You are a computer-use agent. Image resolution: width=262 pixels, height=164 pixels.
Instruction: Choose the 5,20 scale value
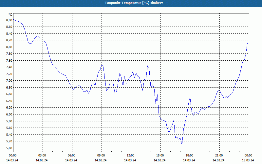(x=9, y=141)
